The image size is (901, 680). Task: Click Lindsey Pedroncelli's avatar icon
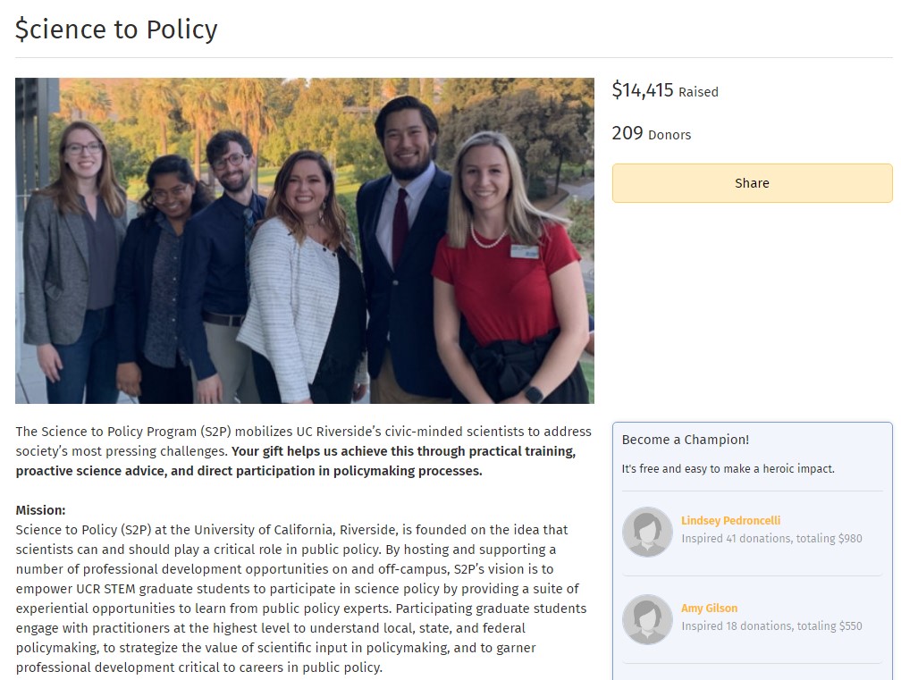[x=647, y=532]
